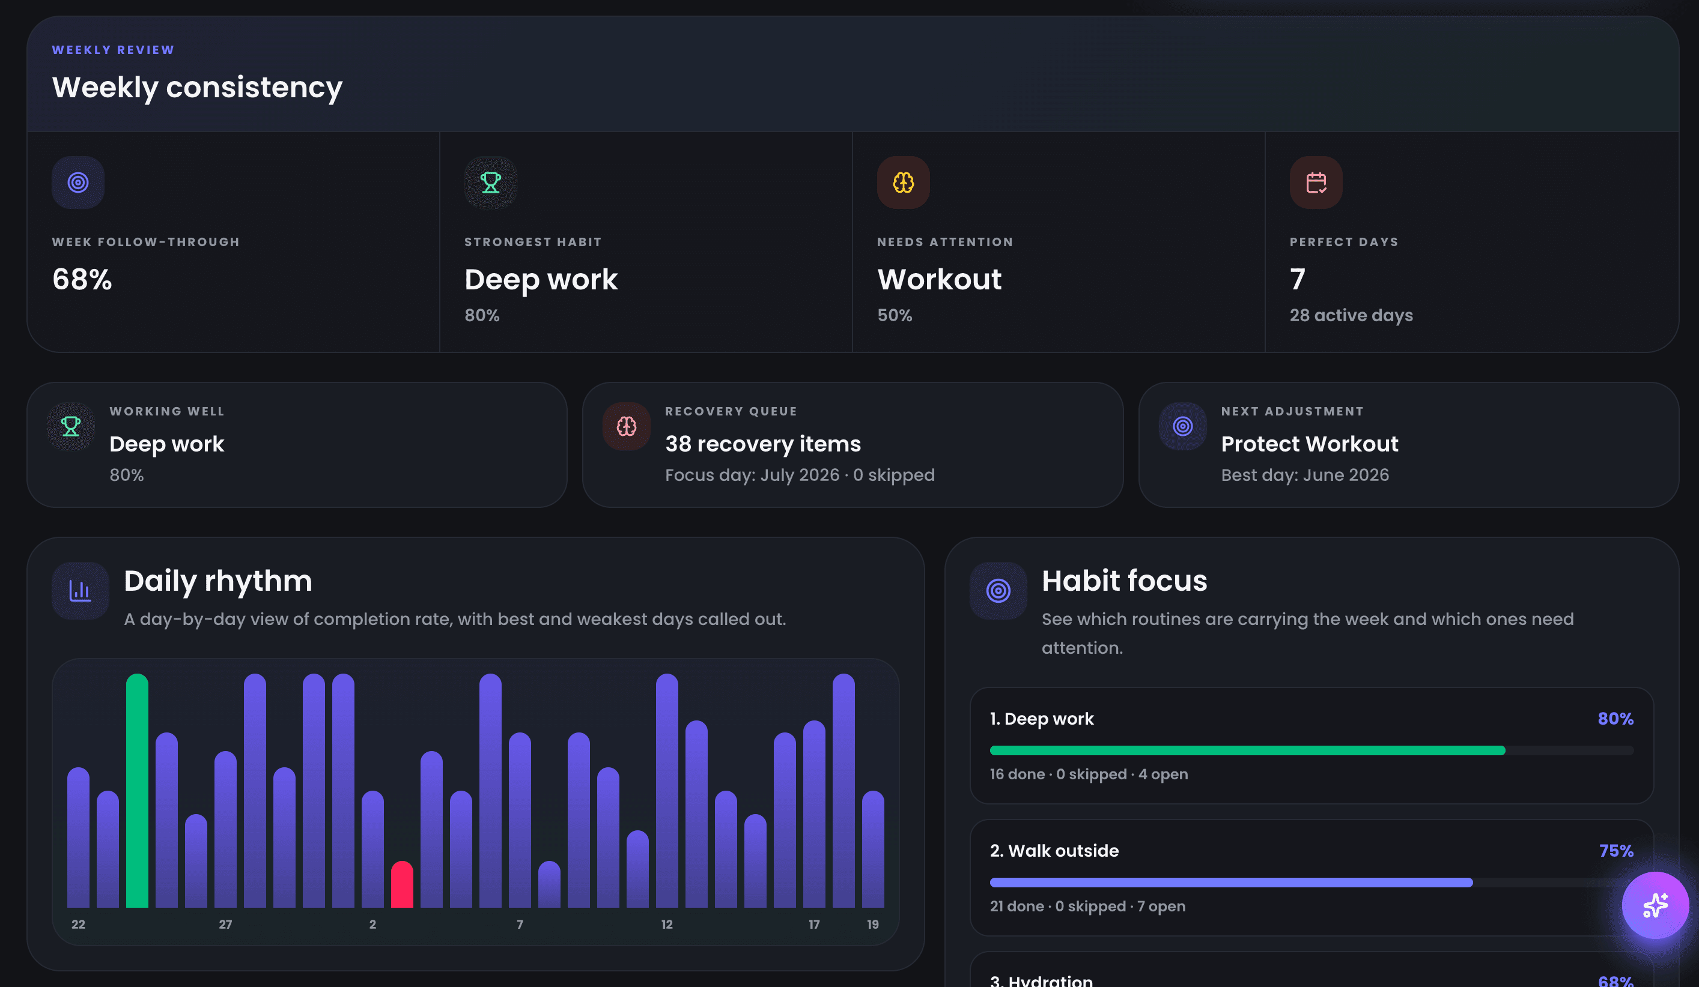The width and height of the screenshot is (1699, 987).
Task: Click the '2. Walk outside' habit title
Action: [1054, 851]
